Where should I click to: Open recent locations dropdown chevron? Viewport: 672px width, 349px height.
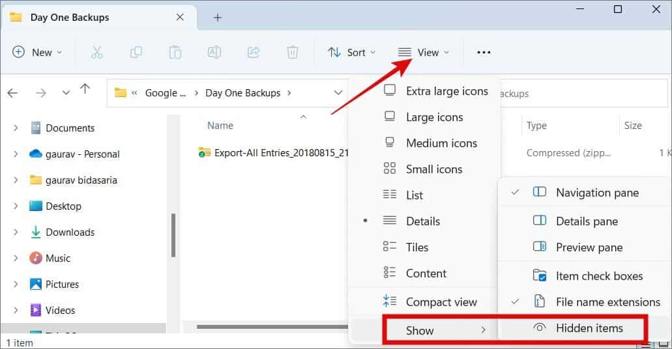pyautogui.click(x=66, y=92)
